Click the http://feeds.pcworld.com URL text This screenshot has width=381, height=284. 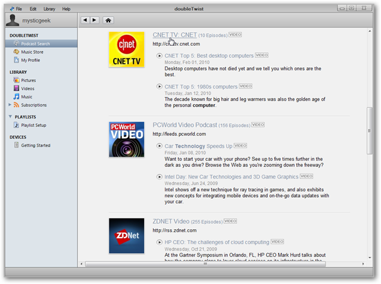[179, 134]
